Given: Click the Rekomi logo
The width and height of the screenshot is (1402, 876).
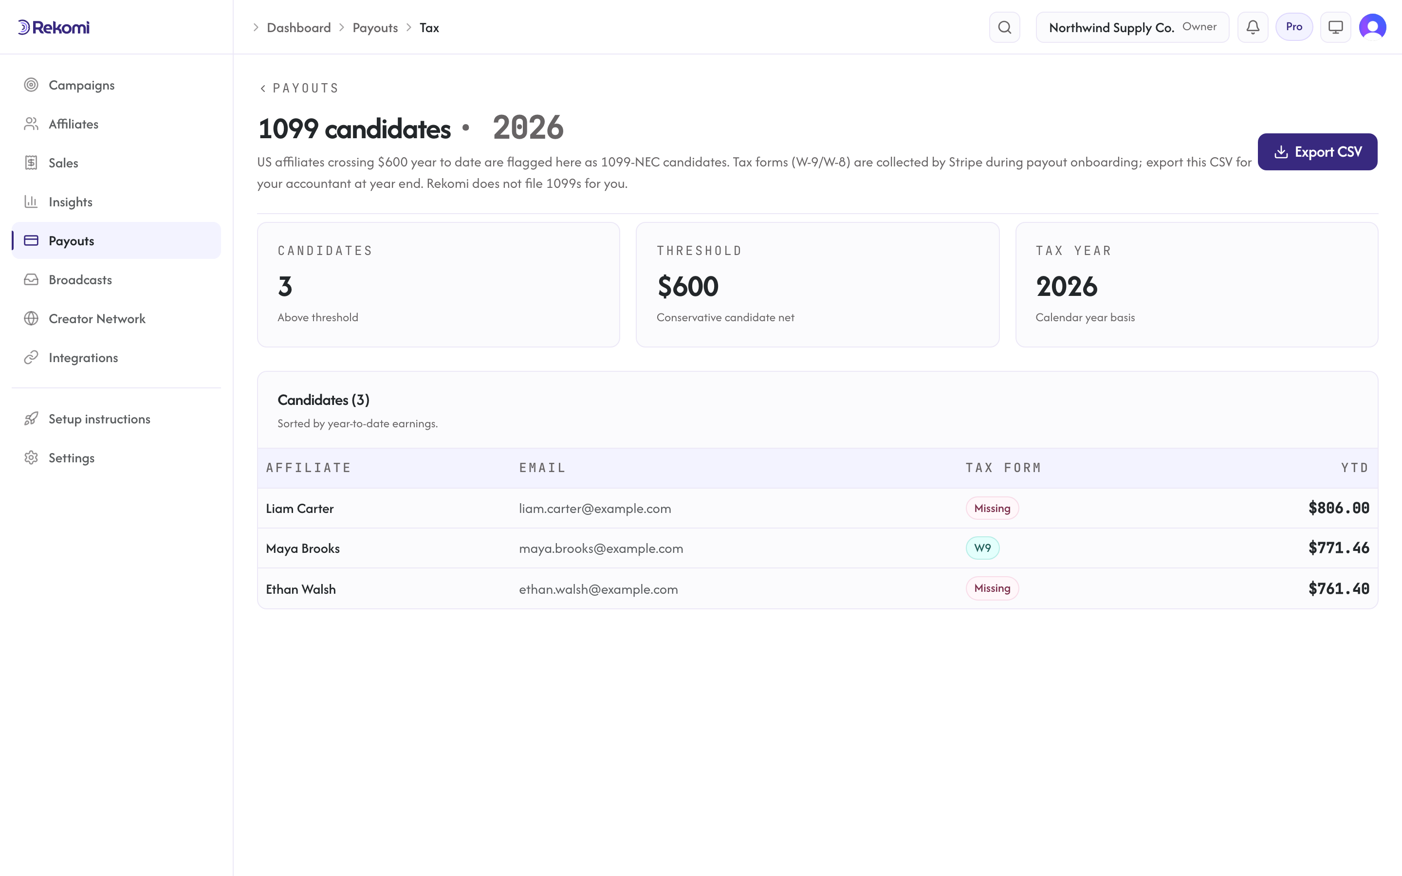Looking at the screenshot, I should pos(54,27).
